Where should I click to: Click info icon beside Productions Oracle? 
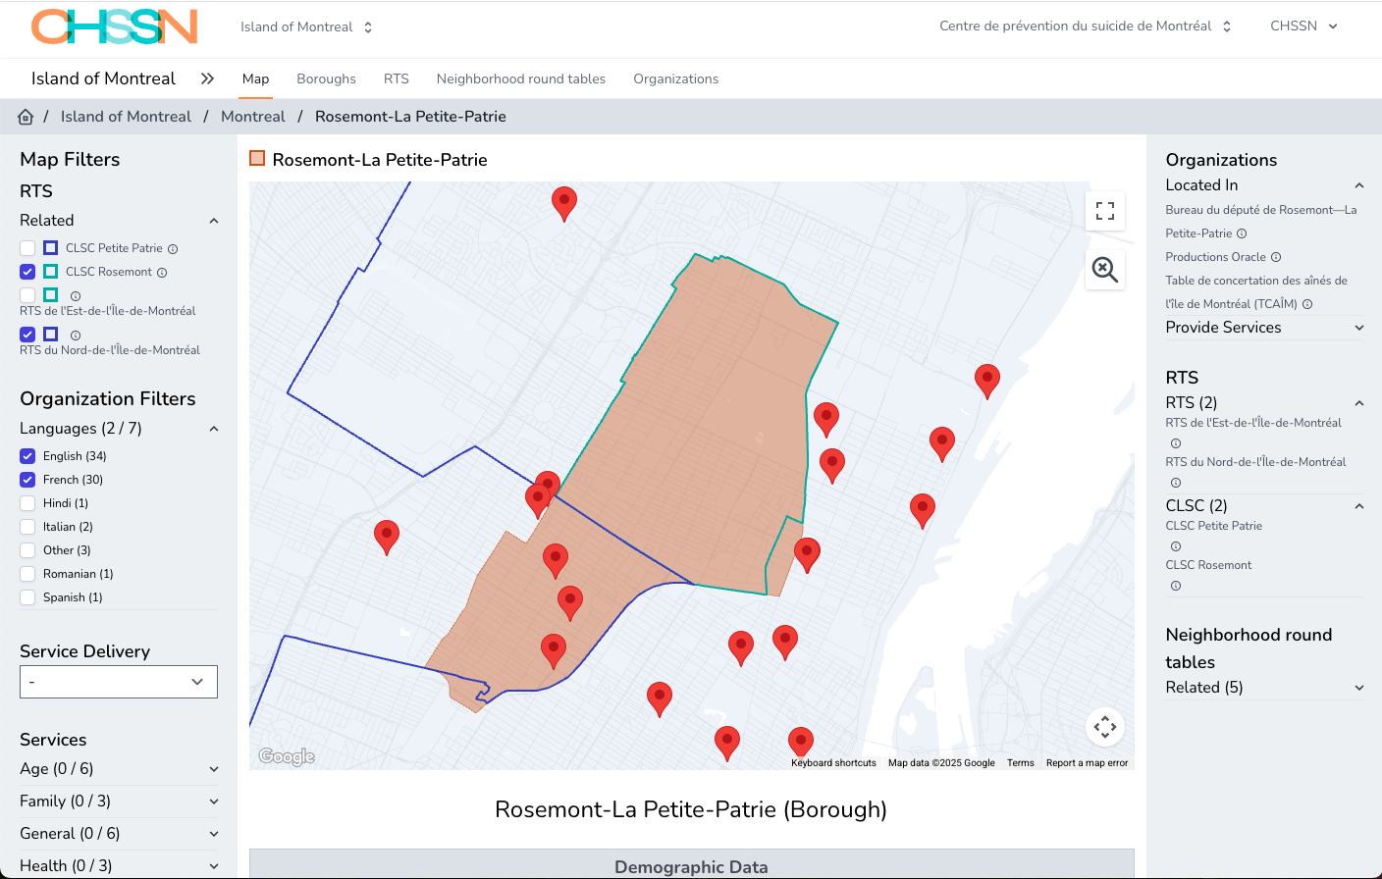coord(1276,257)
